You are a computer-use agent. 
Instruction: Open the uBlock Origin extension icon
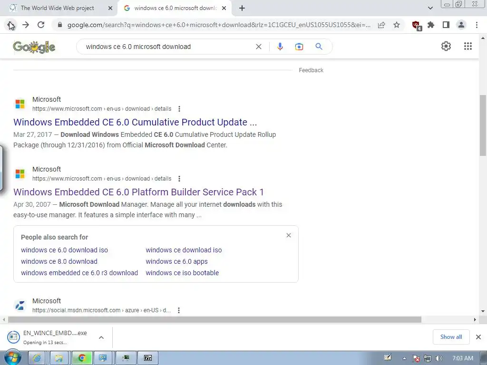416,25
